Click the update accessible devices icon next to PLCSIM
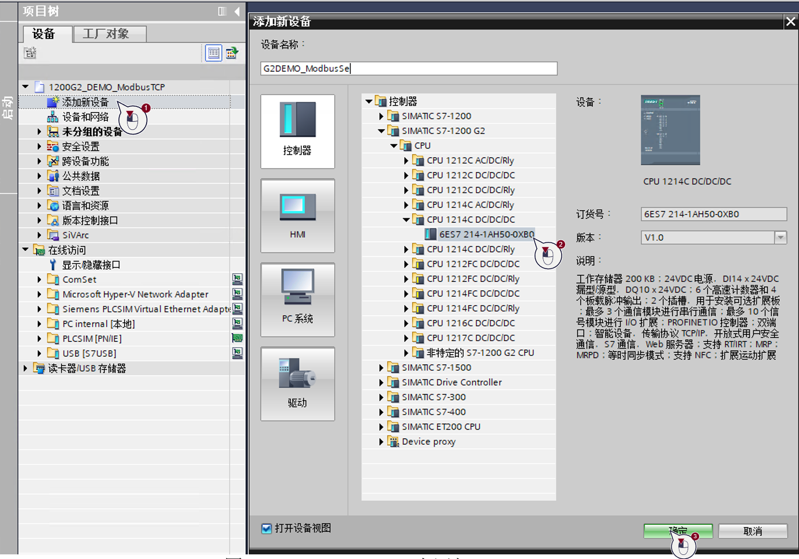The height and width of the screenshot is (559, 799). coord(237,338)
